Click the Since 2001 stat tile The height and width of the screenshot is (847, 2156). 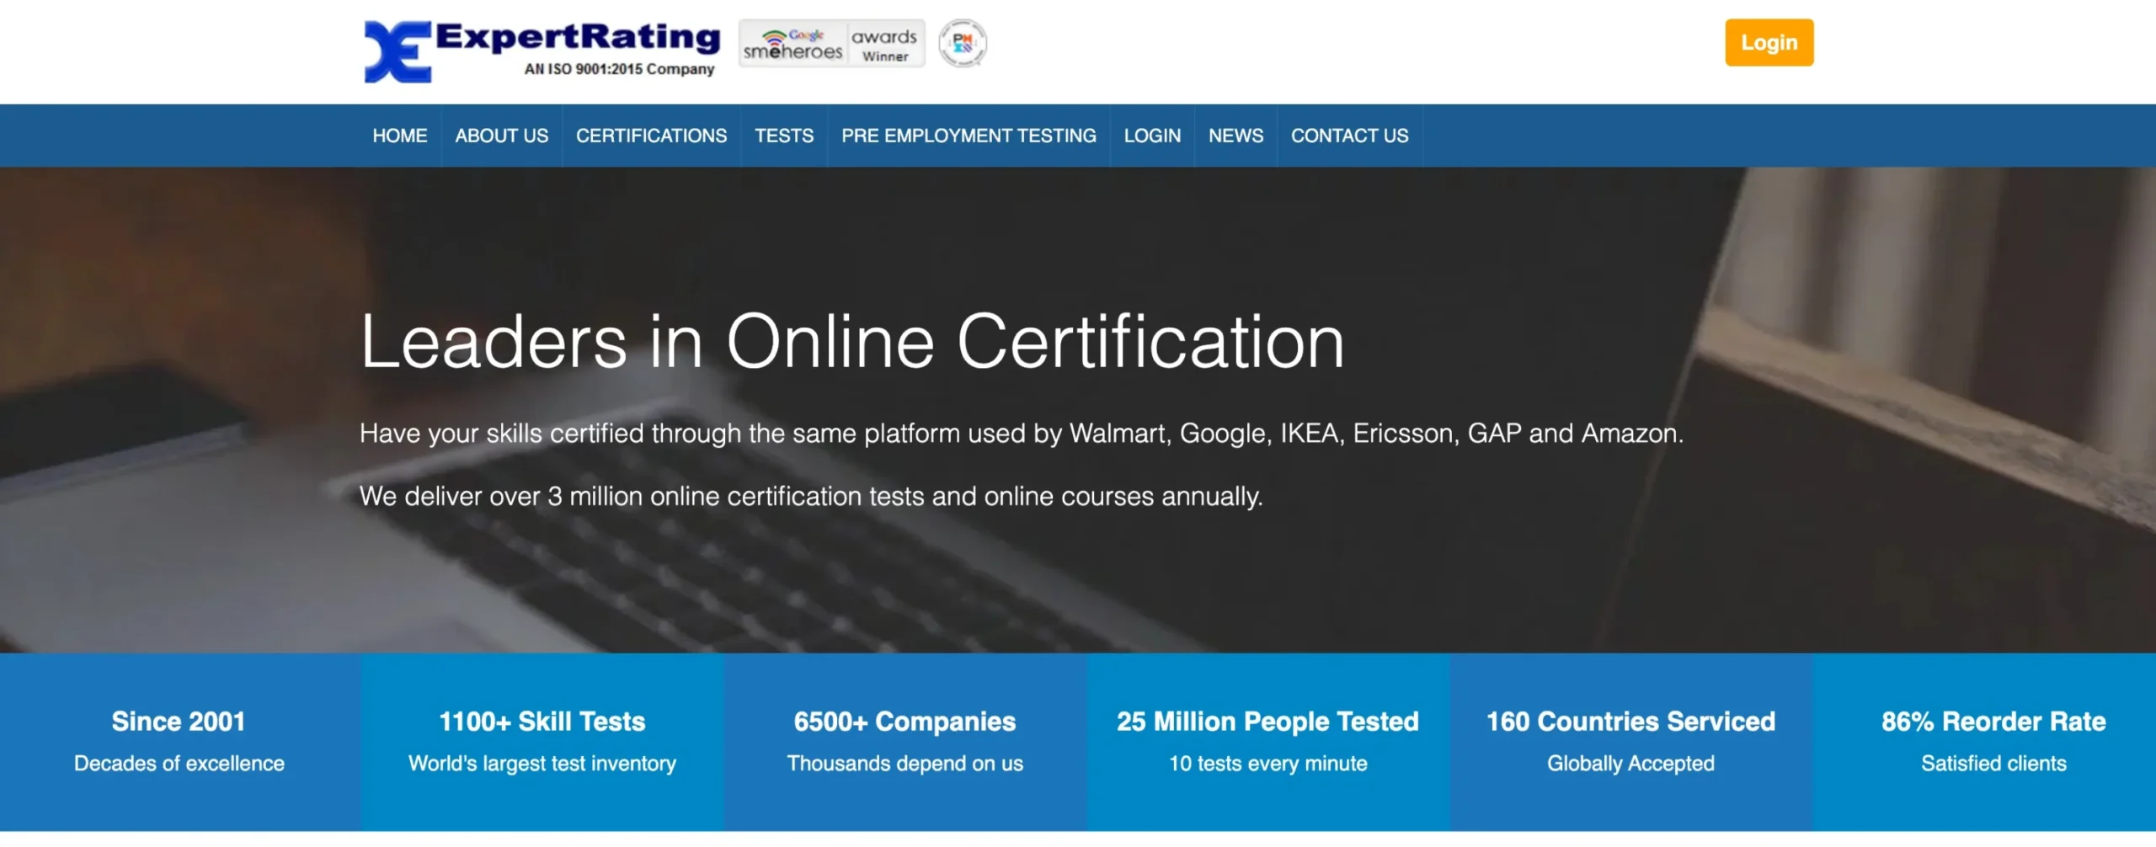click(179, 741)
